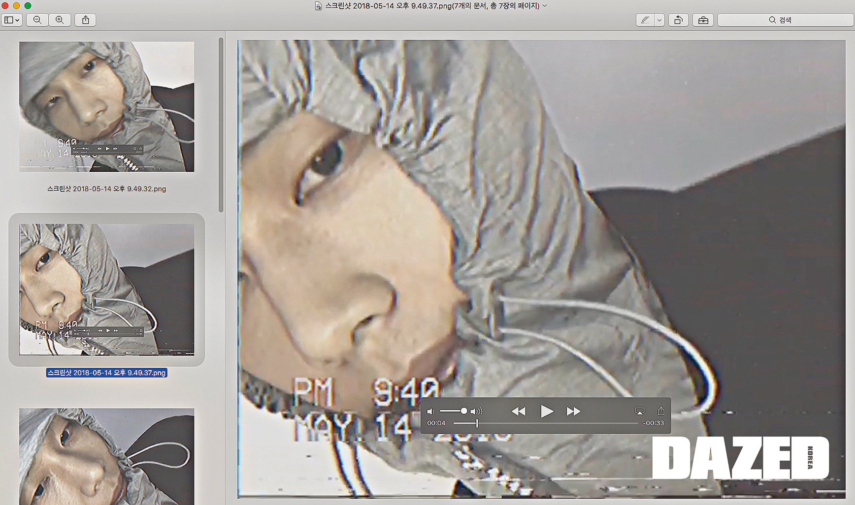
Task: Click in the 검색 search field
Action: [x=785, y=20]
